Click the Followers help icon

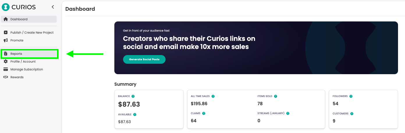click(x=351, y=96)
